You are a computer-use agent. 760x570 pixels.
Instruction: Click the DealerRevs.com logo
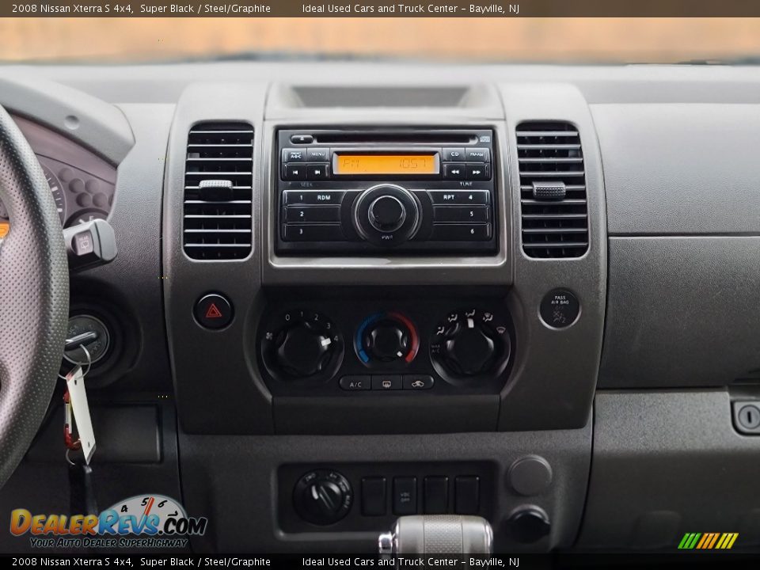tap(109, 522)
